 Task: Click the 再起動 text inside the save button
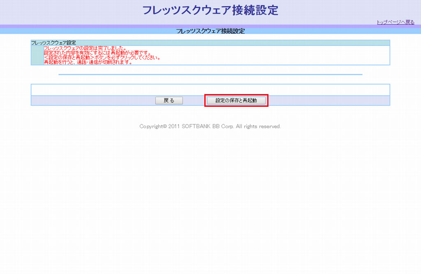click(x=250, y=101)
